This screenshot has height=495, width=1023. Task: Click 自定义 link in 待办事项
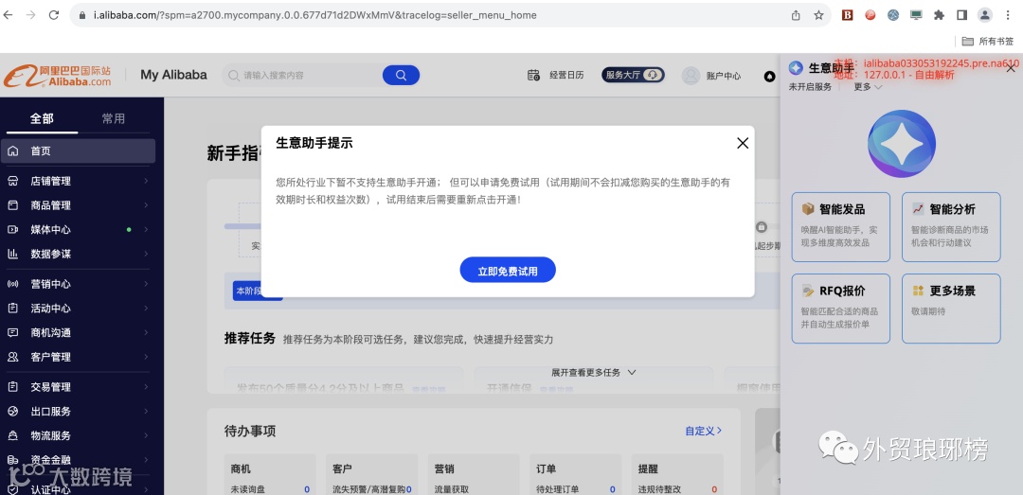click(703, 431)
